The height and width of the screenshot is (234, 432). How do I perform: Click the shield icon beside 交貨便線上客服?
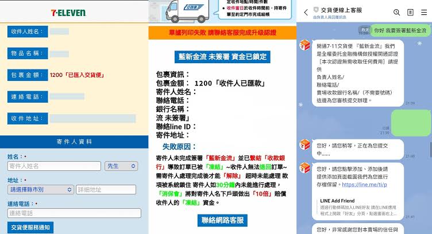point(316,10)
